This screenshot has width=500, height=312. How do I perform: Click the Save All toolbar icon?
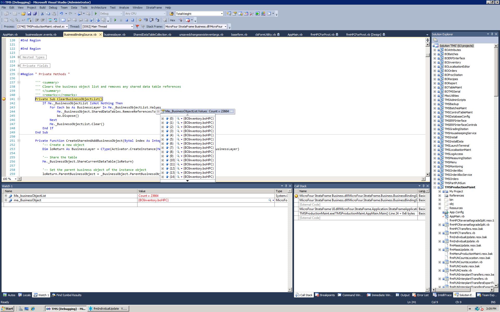pos(35,14)
